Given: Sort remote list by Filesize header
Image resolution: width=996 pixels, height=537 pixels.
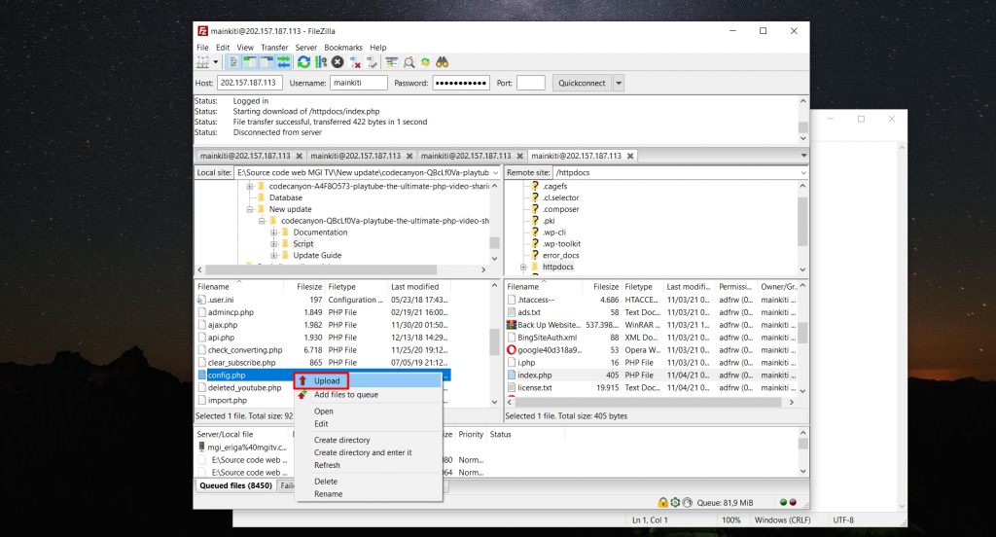Looking at the screenshot, I should pyautogui.click(x=605, y=287).
